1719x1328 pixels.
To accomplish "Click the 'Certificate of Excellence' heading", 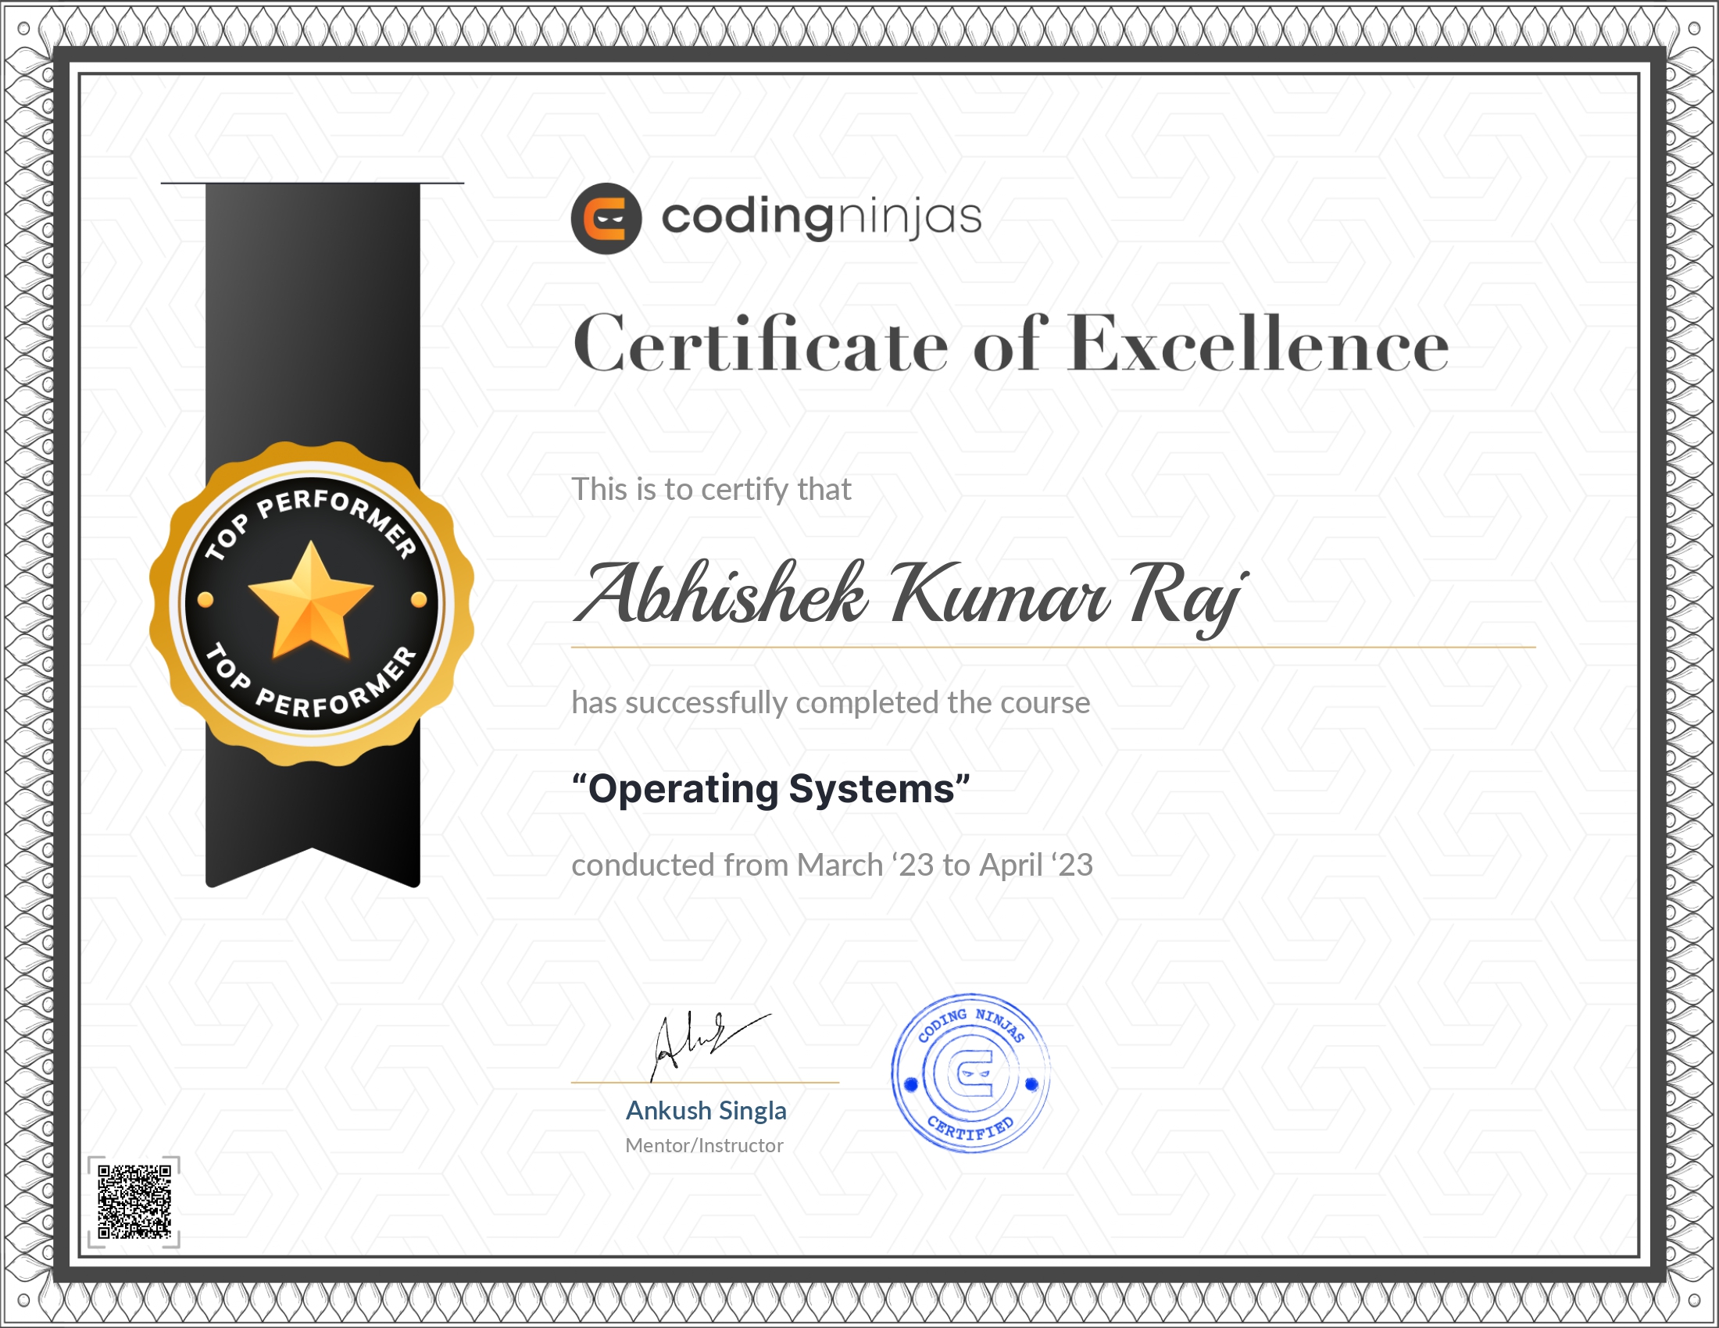I will [x=1011, y=344].
